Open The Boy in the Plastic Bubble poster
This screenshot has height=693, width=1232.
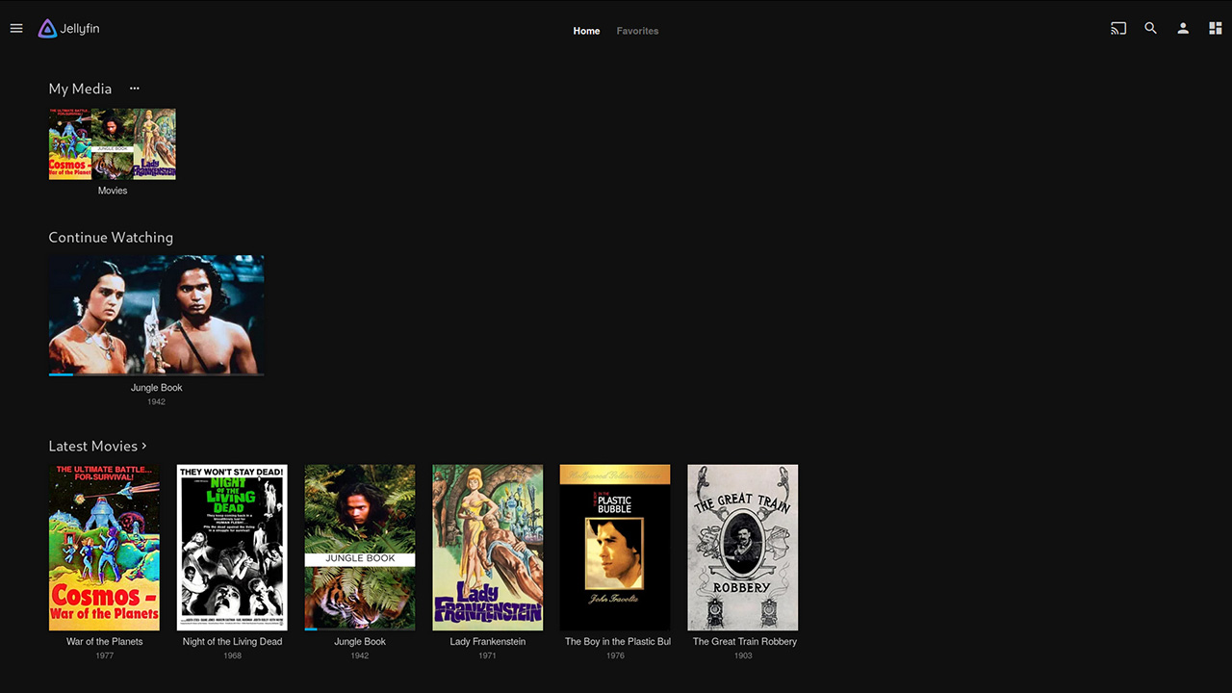click(615, 547)
